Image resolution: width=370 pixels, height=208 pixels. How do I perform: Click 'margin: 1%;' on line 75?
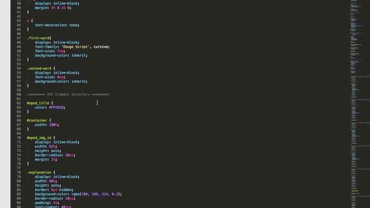coord(46,159)
